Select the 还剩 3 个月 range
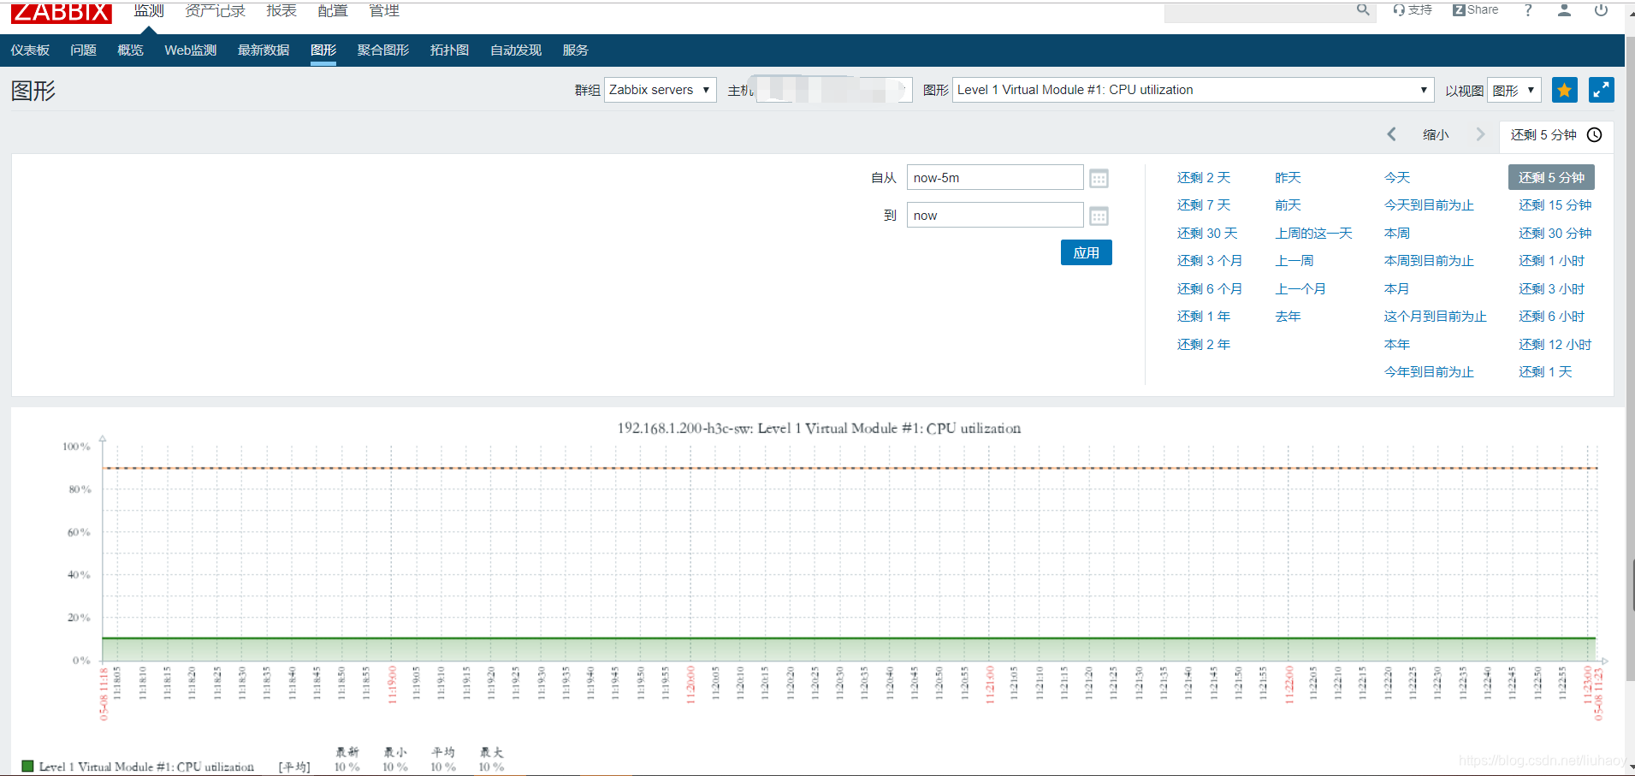This screenshot has width=1635, height=776. tap(1210, 261)
